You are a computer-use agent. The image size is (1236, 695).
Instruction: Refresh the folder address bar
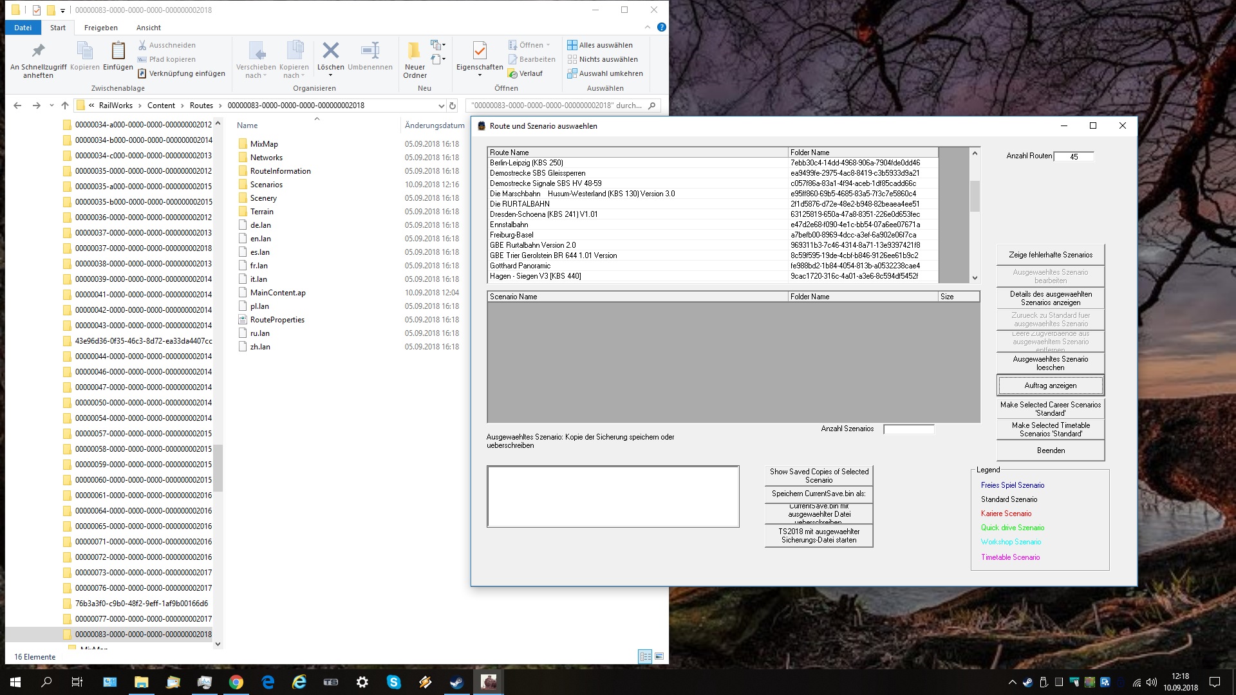(x=453, y=106)
